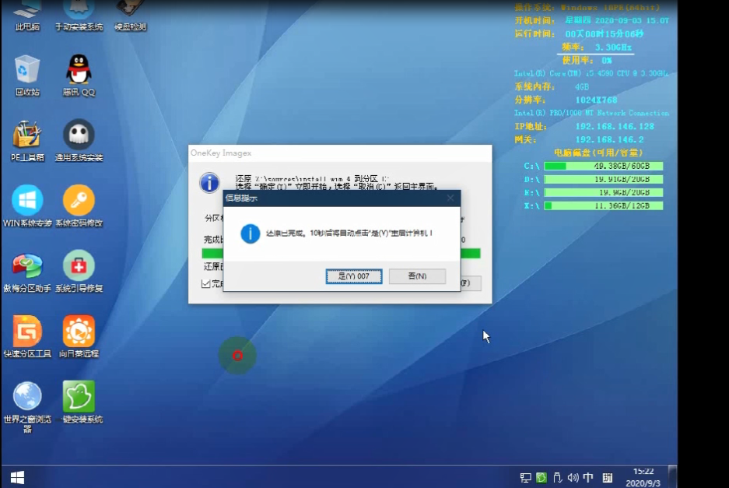Click the network tray icon
Screen dimensions: 729x488
(525, 477)
